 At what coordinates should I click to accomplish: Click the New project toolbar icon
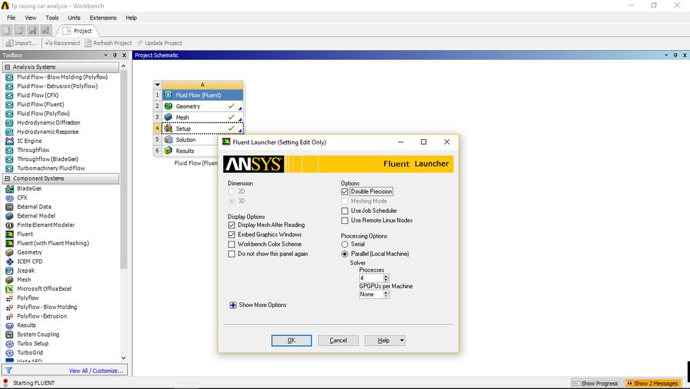pos(6,30)
